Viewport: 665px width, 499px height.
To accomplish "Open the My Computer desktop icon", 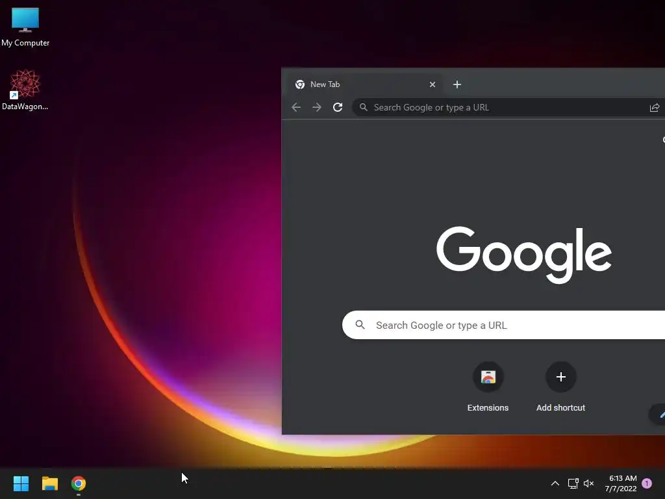I will (25, 27).
